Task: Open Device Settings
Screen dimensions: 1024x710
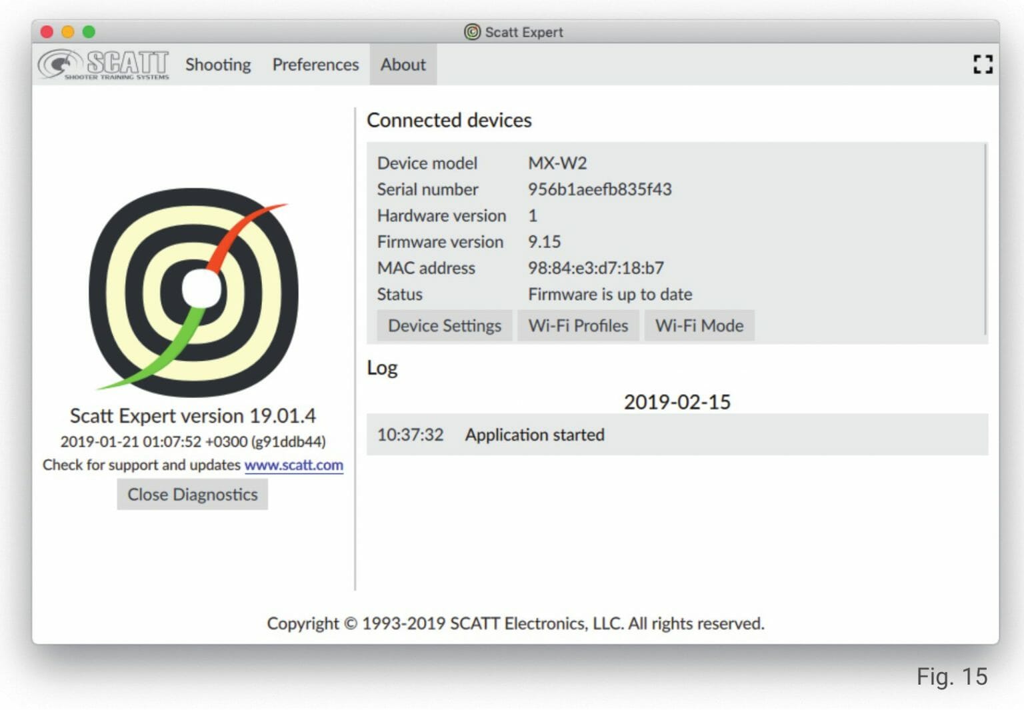Action: click(444, 325)
